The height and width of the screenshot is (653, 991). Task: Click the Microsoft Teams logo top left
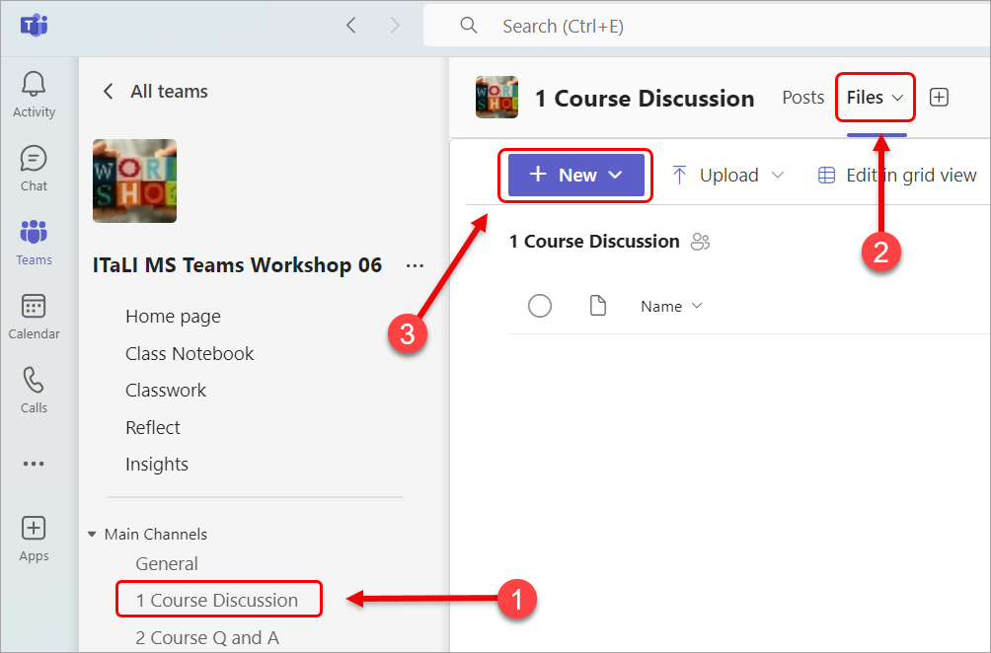coord(34,27)
